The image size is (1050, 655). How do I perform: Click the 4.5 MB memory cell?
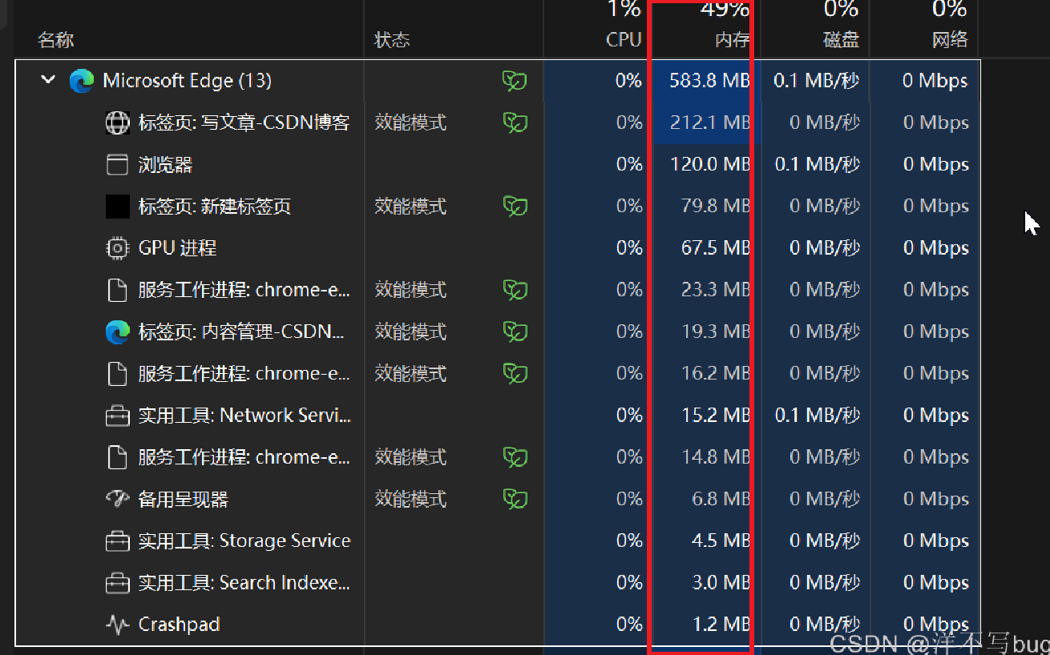click(721, 541)
